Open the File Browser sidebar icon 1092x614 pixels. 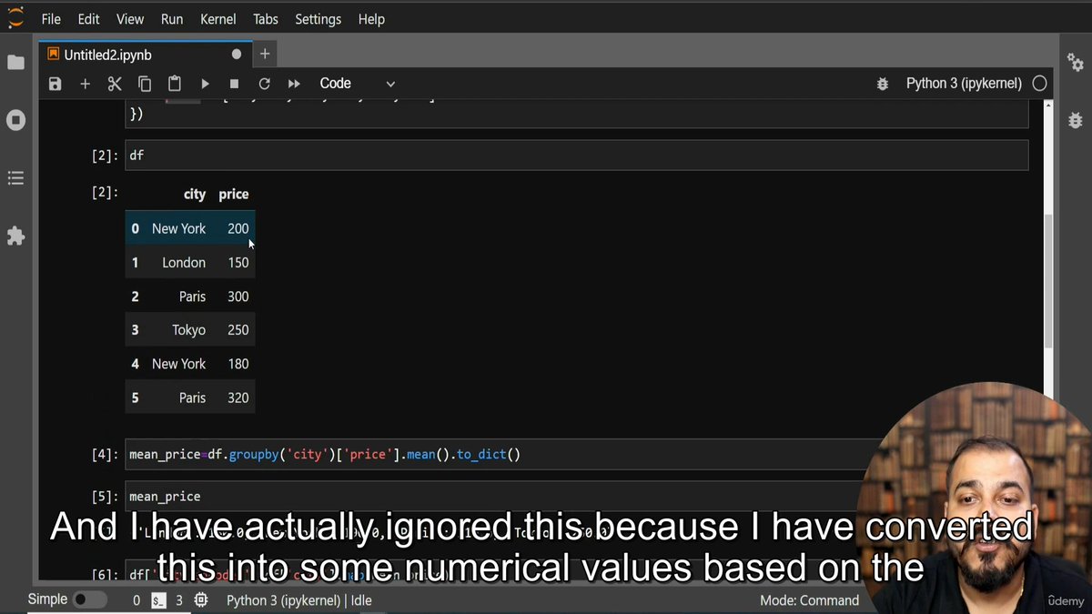15,63
